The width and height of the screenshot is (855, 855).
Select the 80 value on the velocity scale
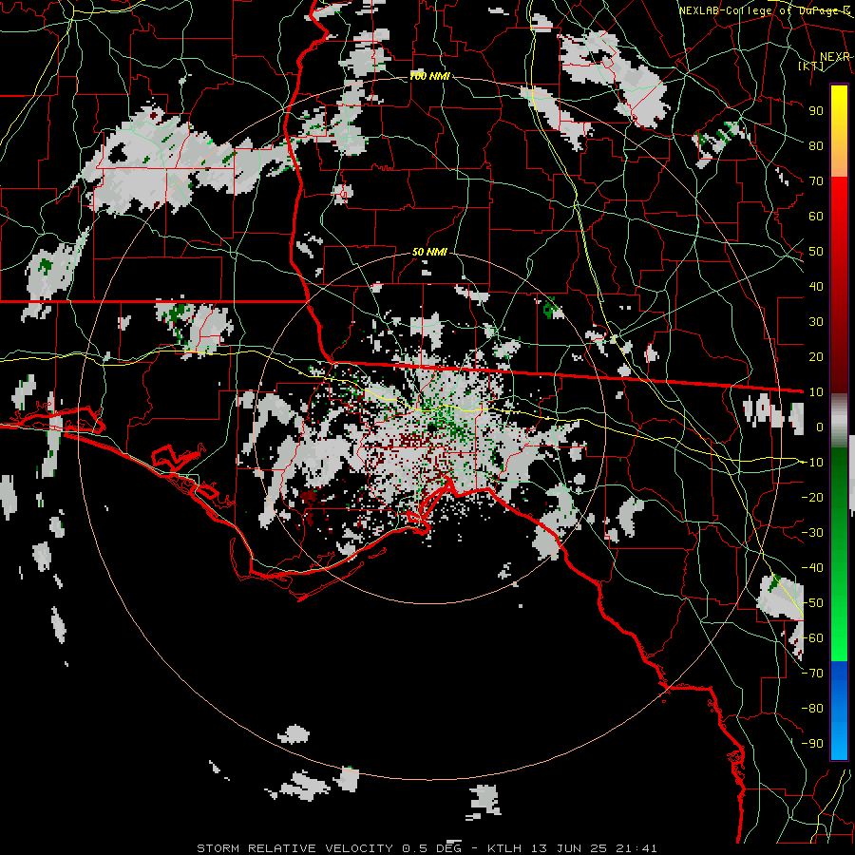point(816,145)
